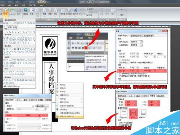Image resolution: width=180 pixels, height=135 pixels.
Task: Open the outline level (大纲级别) dropdown
Action: [141, 45]
